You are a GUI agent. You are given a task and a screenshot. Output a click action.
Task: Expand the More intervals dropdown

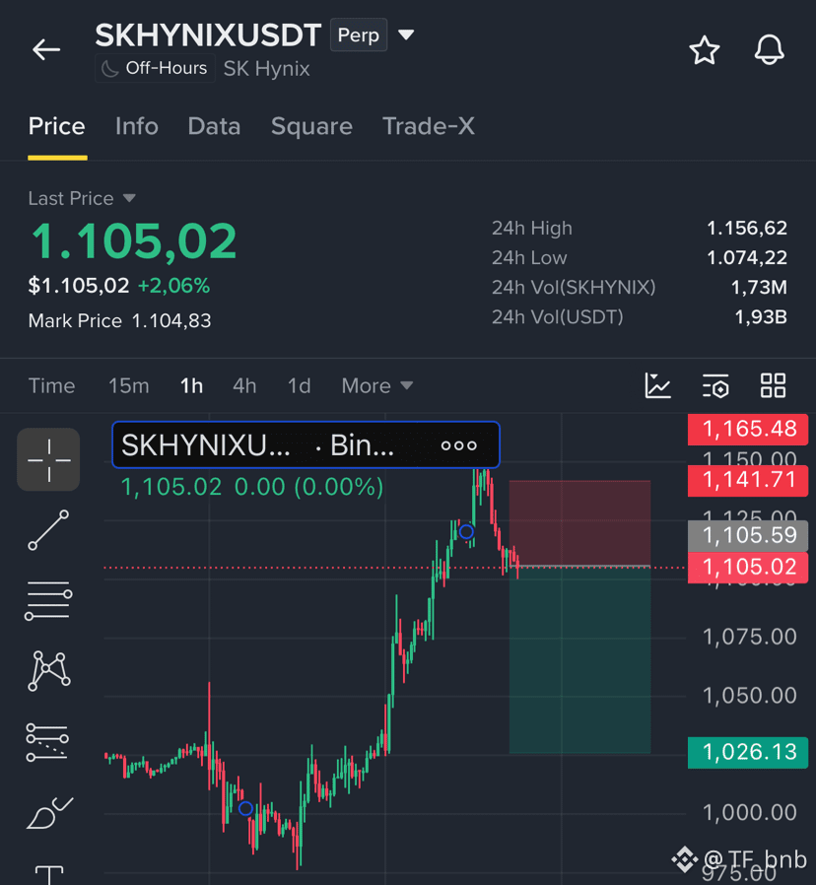click(377, 386)
